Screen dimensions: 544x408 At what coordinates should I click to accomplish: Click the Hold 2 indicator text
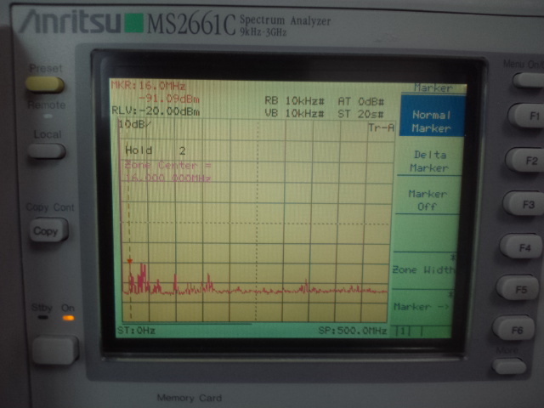coord(156,150)
